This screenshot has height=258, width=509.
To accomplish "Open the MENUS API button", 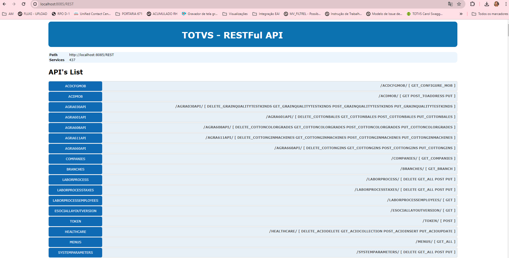I will click(75, 242).
